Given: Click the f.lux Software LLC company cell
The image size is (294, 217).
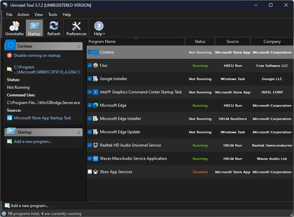Looking at the screenshot, I should [x=272, y=65].
